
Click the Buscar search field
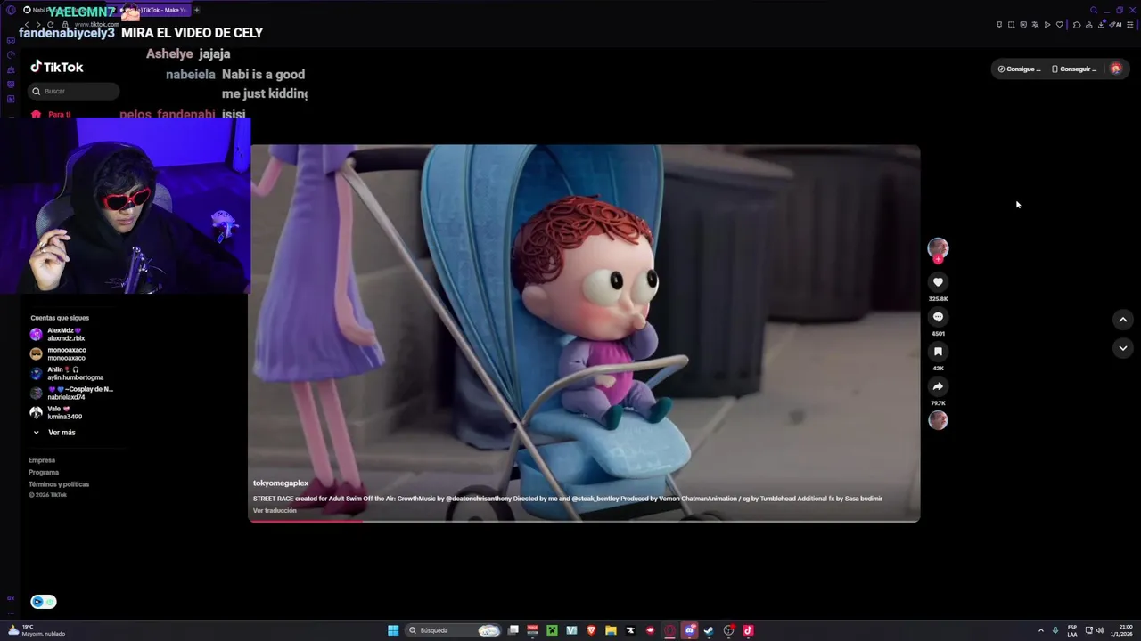point(74,91)
